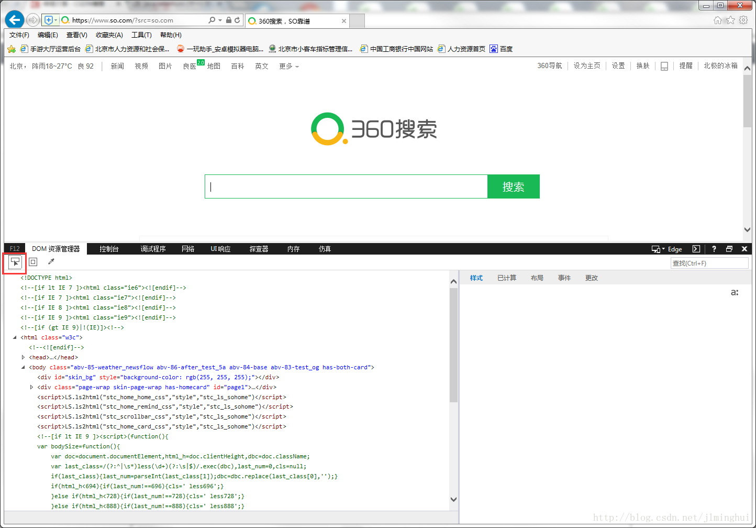756x528 pixels.
Task: Open the console toggle icon in F12 bar
Action: pos(696,249)
